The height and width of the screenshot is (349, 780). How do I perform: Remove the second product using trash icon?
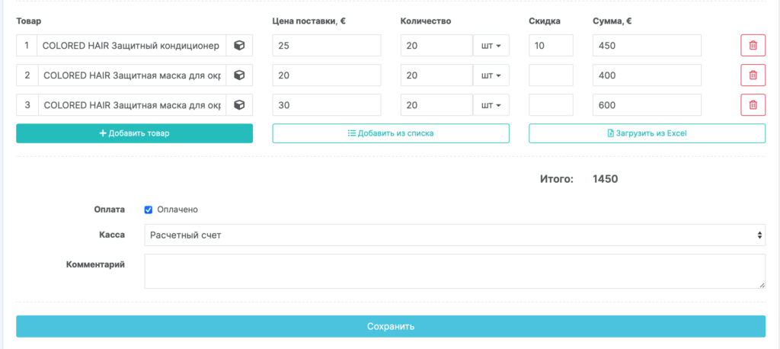coord(753,75)
